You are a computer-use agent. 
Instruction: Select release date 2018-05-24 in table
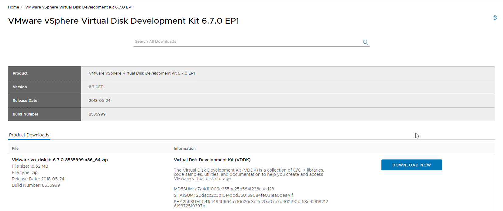[99, 101]
